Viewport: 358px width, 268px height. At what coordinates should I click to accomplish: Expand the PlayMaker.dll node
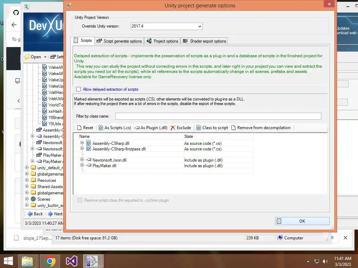click(82, 165)
